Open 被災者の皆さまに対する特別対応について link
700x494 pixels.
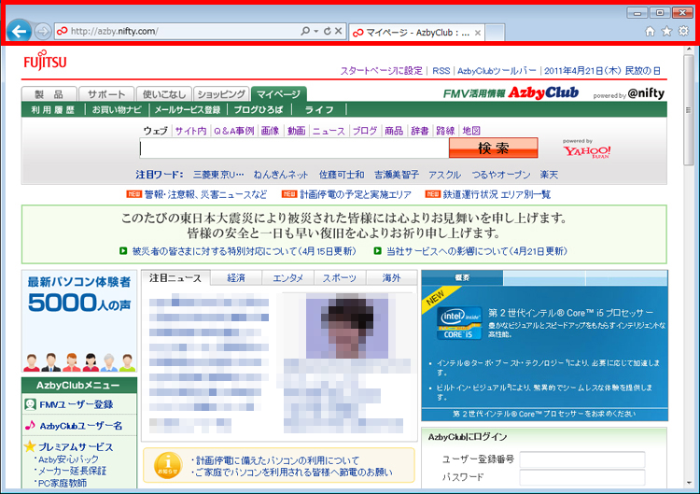[244, 251]
